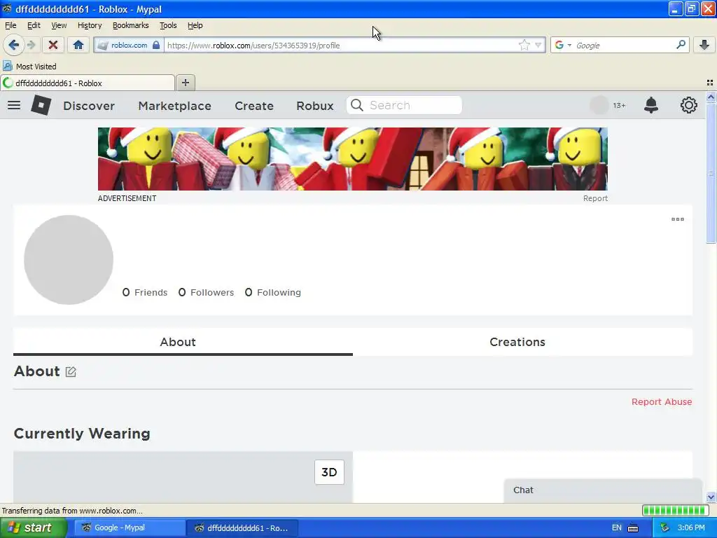Click the network tray icon by clock

[x=664, y=527]
